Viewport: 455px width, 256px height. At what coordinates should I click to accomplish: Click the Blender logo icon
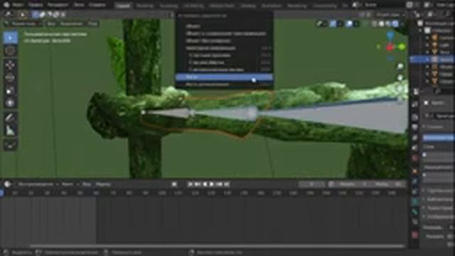(x=6, y=5)
